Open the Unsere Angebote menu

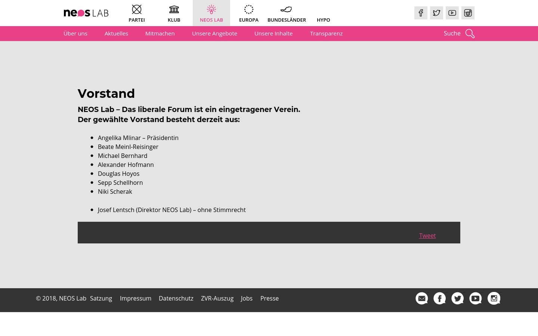pos(214,34)
